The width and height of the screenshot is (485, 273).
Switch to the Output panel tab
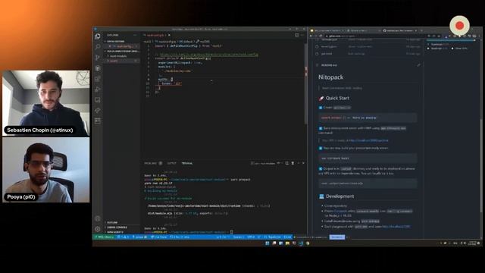click(171, 163)
